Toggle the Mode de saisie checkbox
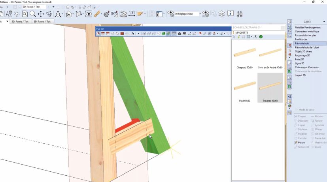 tap(296, 109)
